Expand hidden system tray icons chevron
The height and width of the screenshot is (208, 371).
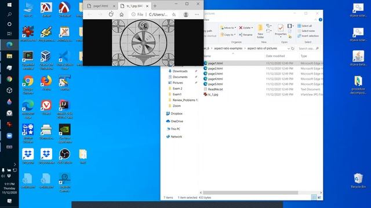click(14, 164)
